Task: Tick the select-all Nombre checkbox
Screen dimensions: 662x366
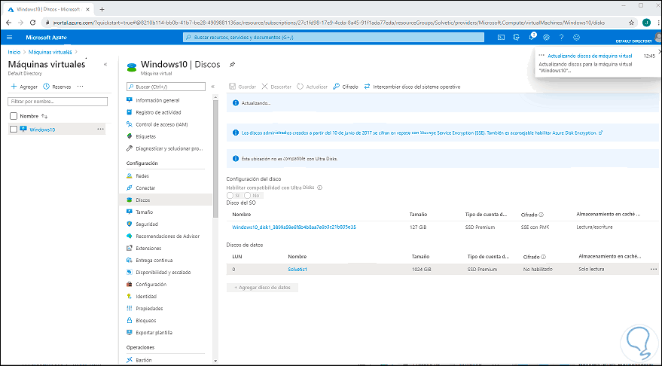Action: pyautogui.click(x=14, y=116)
